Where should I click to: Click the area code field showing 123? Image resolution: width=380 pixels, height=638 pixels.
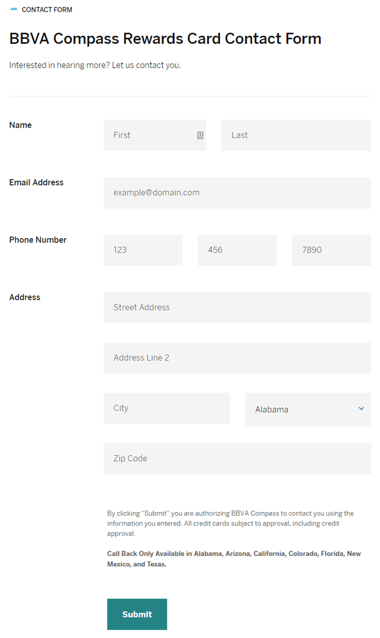(143, 250)
